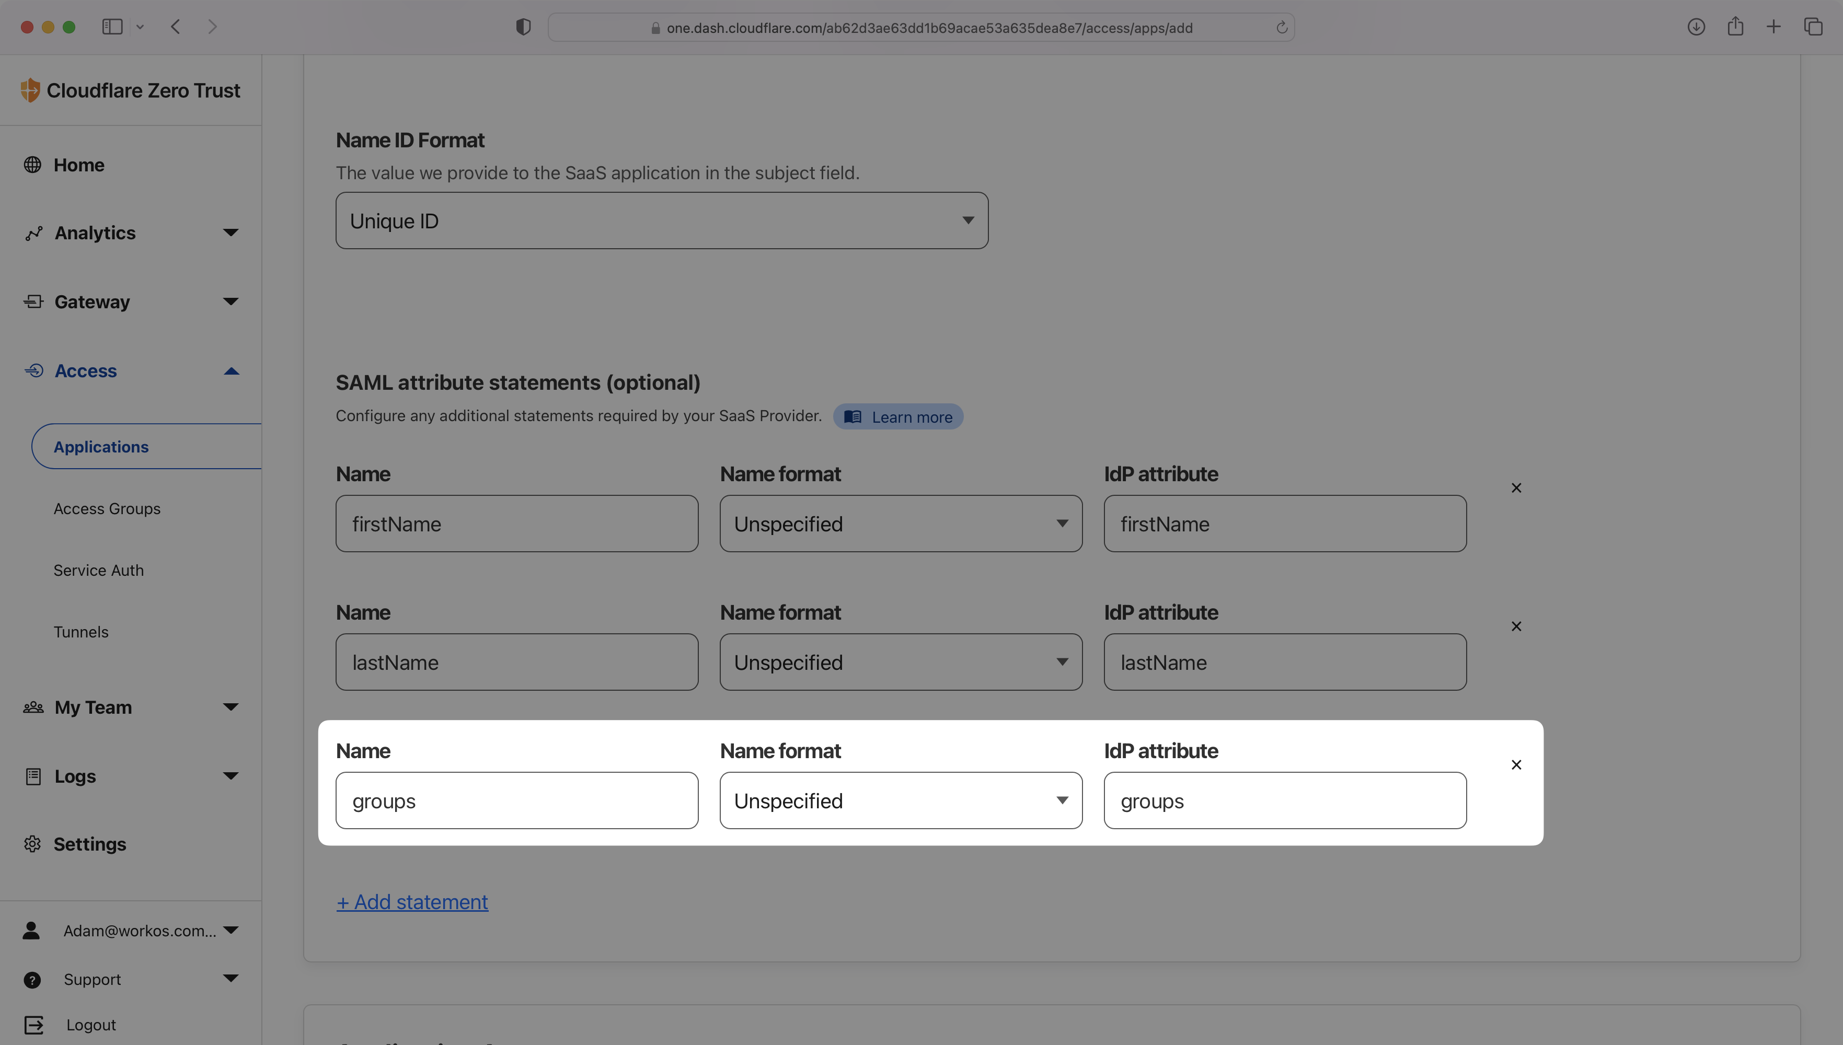
Task: Select the My Team icon
Action: [33, 707]
